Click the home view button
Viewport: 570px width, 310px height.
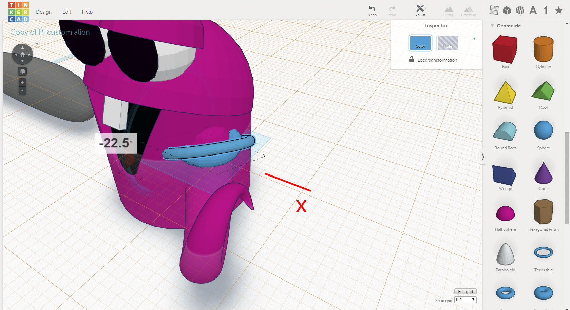(22, 54)
